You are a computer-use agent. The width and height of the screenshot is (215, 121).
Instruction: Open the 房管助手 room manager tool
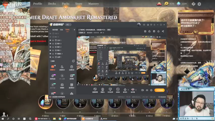point(62,68)
